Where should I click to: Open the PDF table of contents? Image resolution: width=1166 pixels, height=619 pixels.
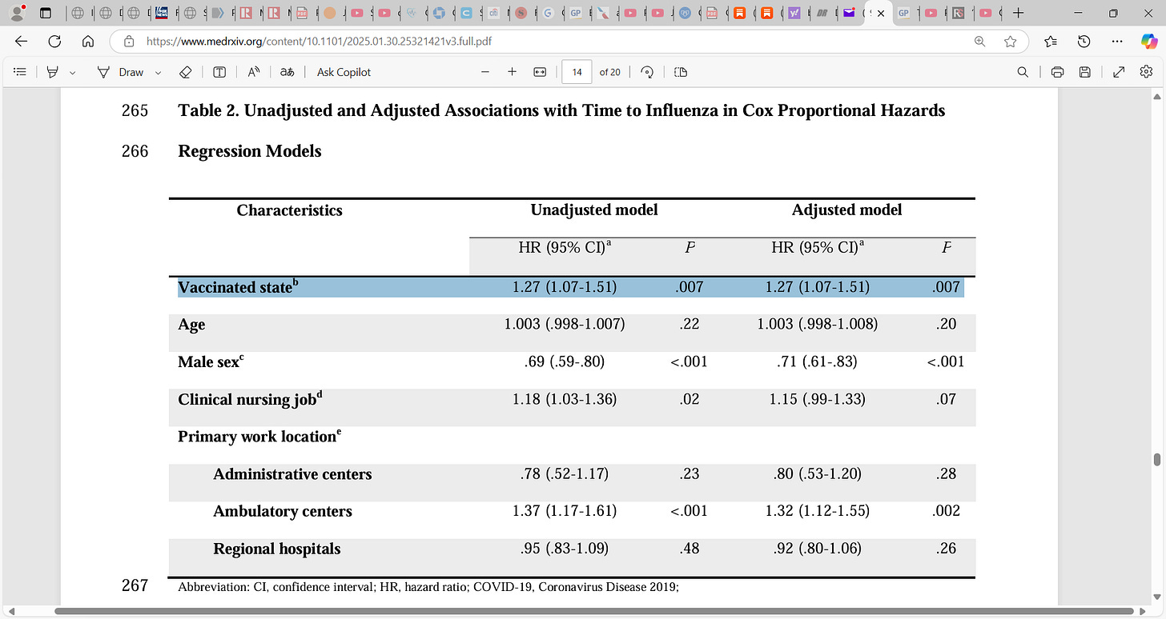click(21, 72)
